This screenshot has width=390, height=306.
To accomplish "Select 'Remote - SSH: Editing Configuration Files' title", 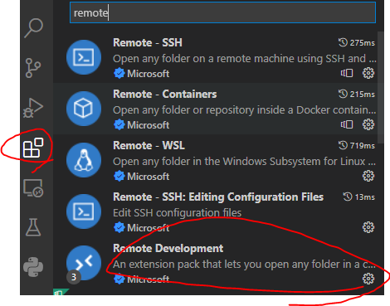I will pyautogui.click(x=218, y=197).
